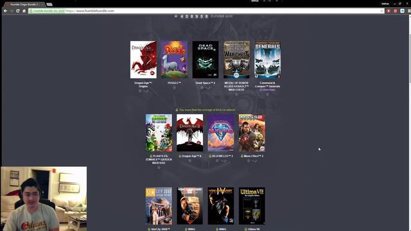411x231 pixels.
Task: Open the red extension icon next to the bookmark star
Action: 389,11
